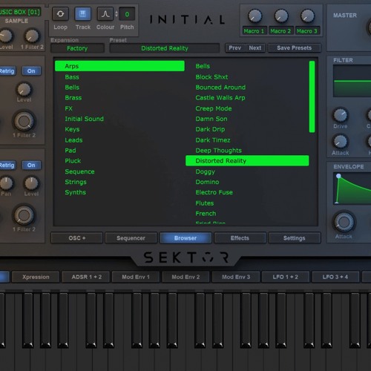Open the Mod Env 2 tab
Image resolution: width=371 pixels, height=371 pixels.
185,277
